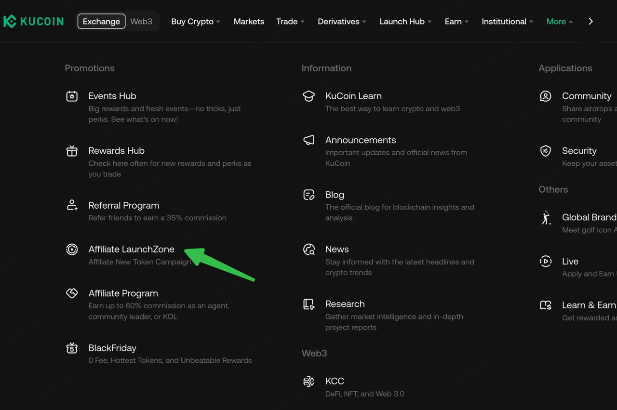The image size is (617, 410).
Task: Click the Rewards Hub gift icon
Action: click(x=72, y=151)
